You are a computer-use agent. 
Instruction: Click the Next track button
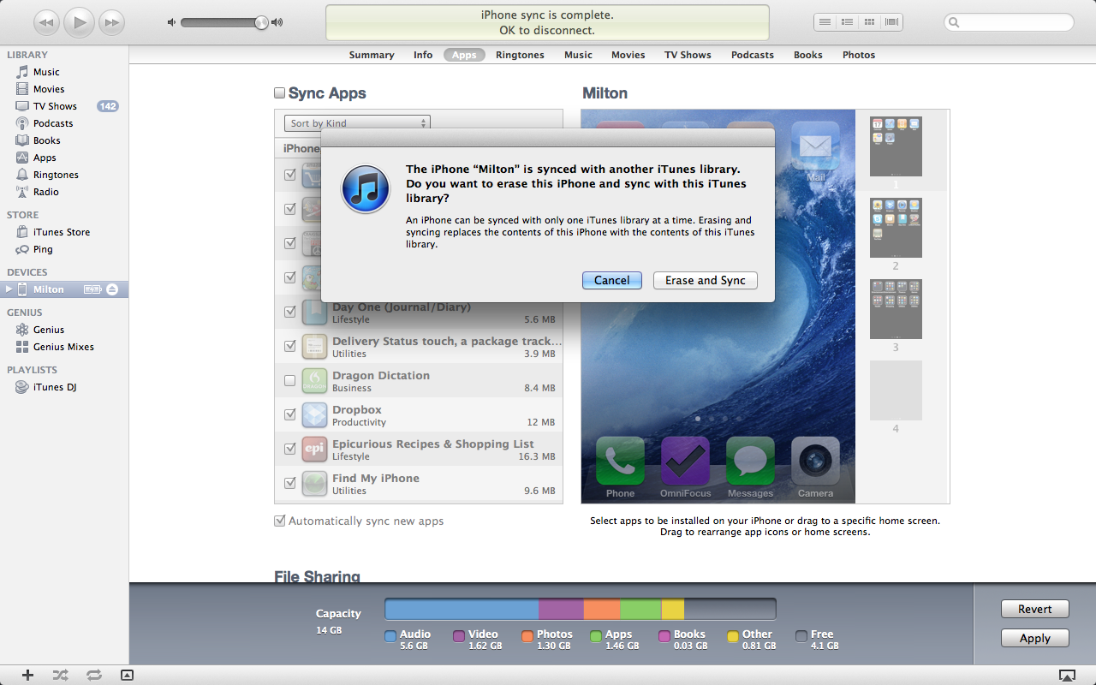tap(111, 22)
